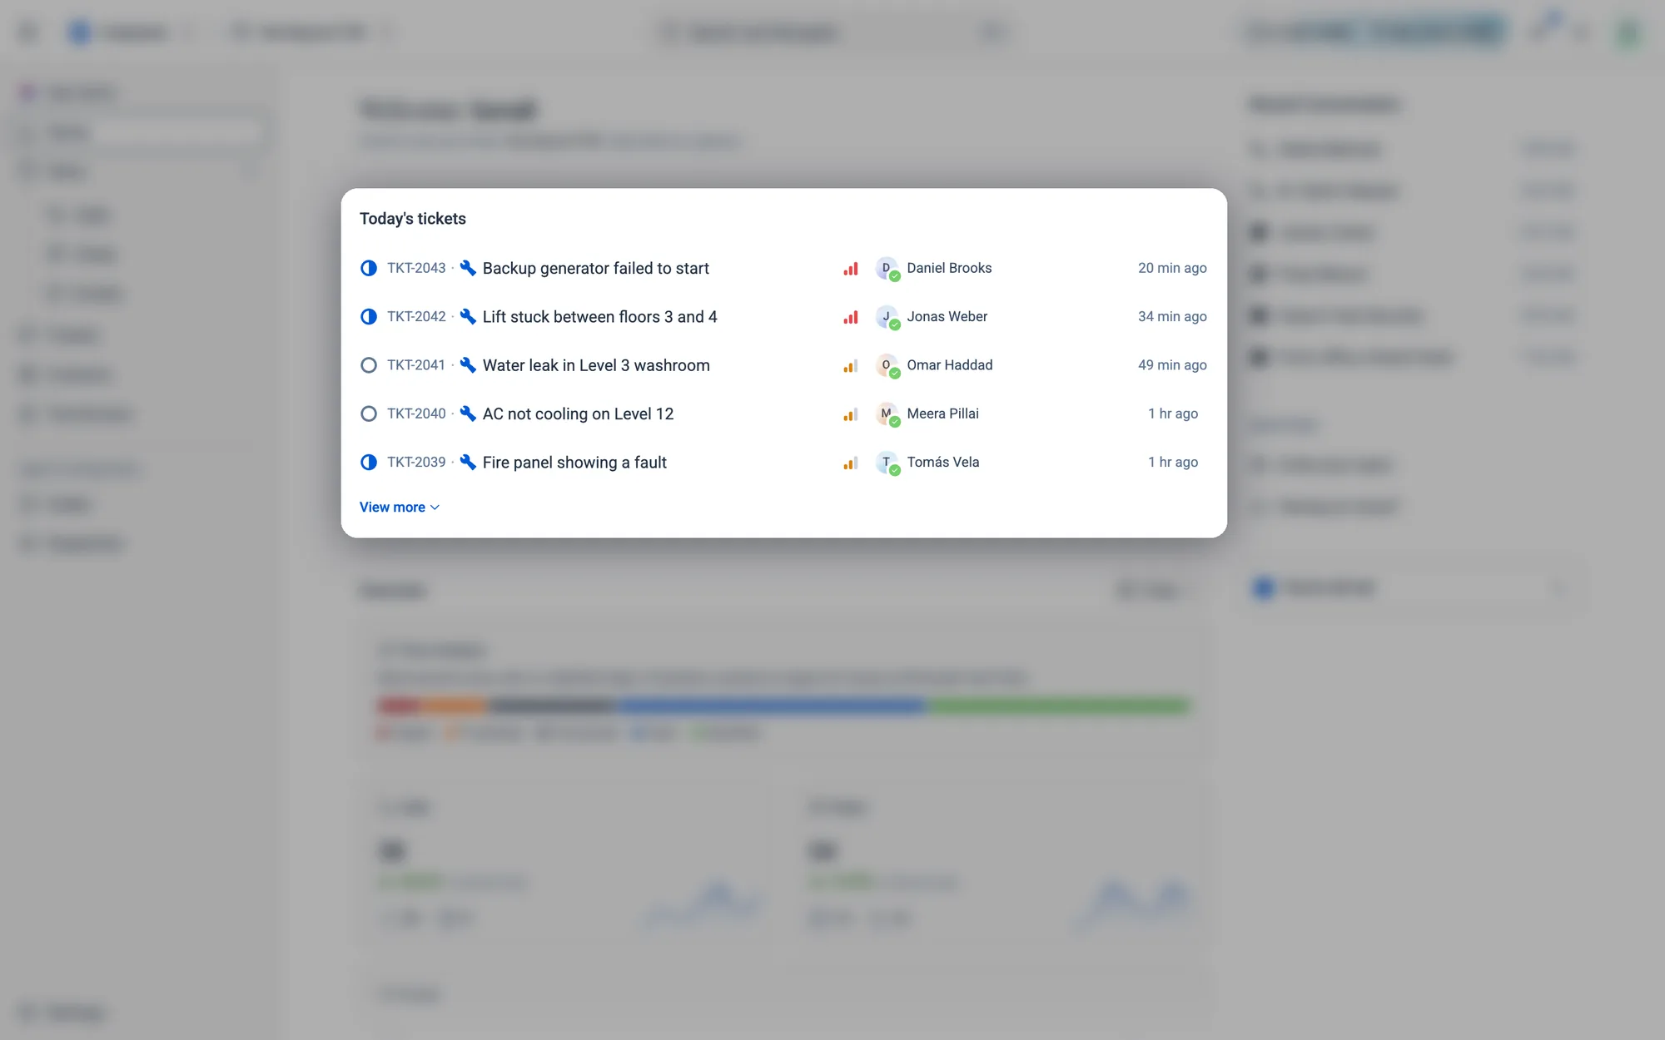Click the wrench icon beside Fire panel ticket
Image resolution: width=1665 pixels, height=1040 pixels.
click(468, 463)
